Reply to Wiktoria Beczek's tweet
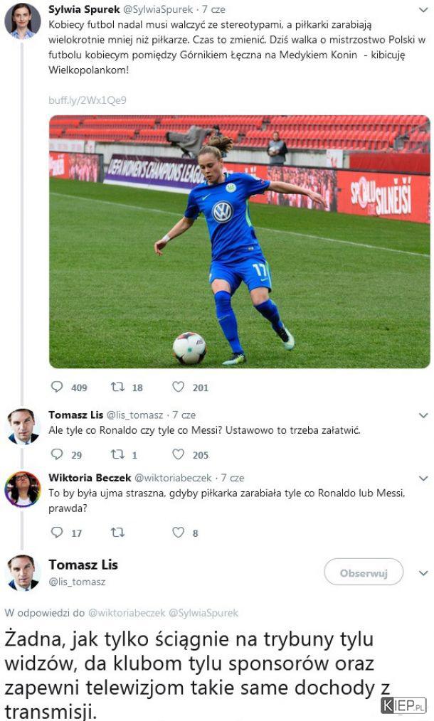The width and height of the screenshot is (434, 721). [57, 532]
